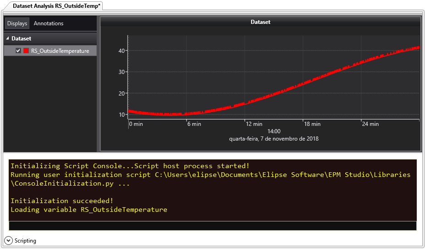Click the date label under the chart
The image size is (425, 249).
(x=274, y=138)
